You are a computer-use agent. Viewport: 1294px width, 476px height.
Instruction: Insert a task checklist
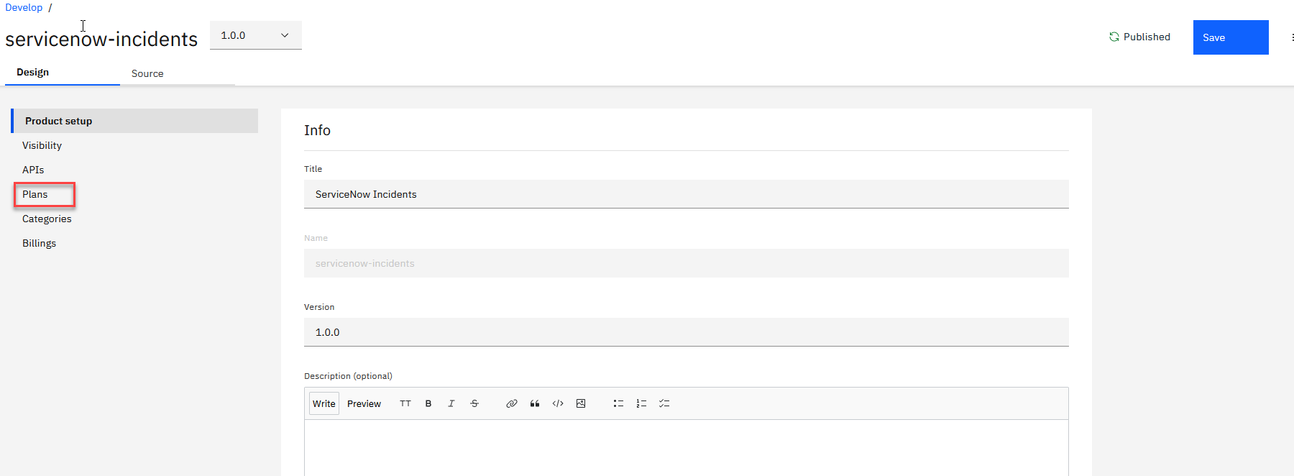point(664,403)
